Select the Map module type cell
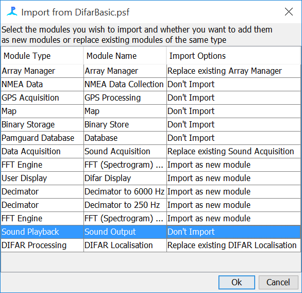 point(42,111)
